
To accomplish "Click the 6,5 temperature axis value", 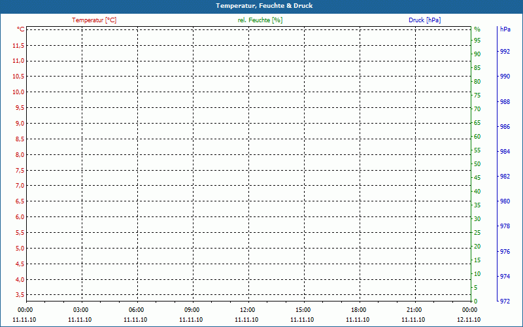I will coord(20,201).
